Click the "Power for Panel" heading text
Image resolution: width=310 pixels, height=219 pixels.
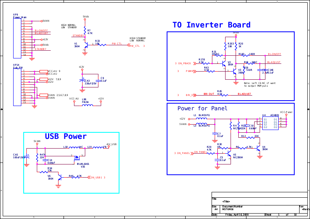click(x=202, y=109)
